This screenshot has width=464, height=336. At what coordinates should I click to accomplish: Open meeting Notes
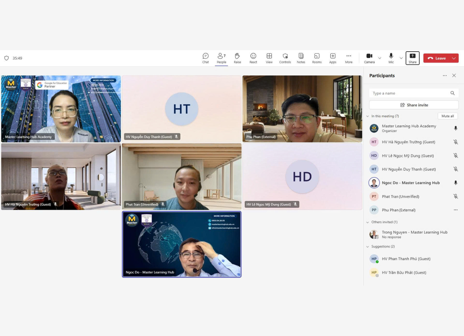click(301, 58)
